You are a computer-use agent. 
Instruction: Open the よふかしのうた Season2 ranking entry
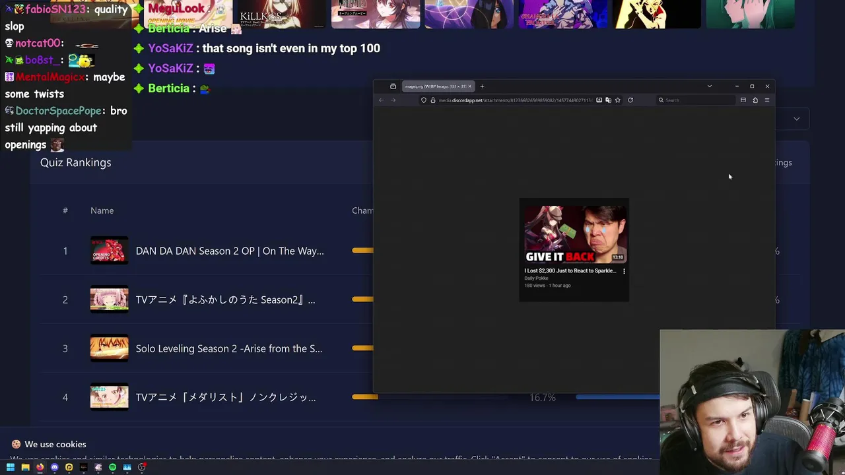[x=225, y=300]
